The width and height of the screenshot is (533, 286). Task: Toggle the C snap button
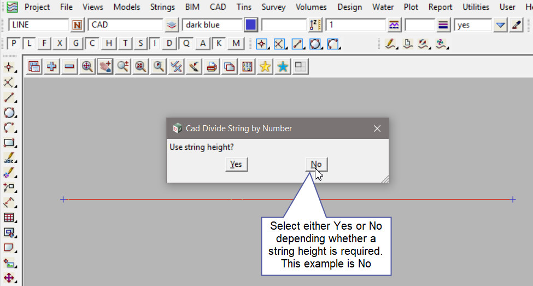(x=92, y=44)
